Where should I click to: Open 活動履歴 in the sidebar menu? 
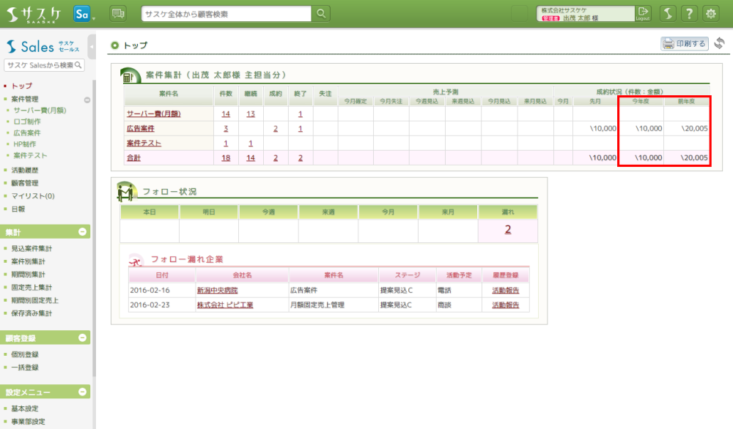pos(25,170)
